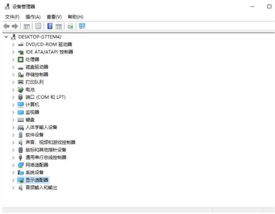The height and width of the screenshot is (214, 275).
Task: Click the 软件设备 icon
Action: coord(21,135)
